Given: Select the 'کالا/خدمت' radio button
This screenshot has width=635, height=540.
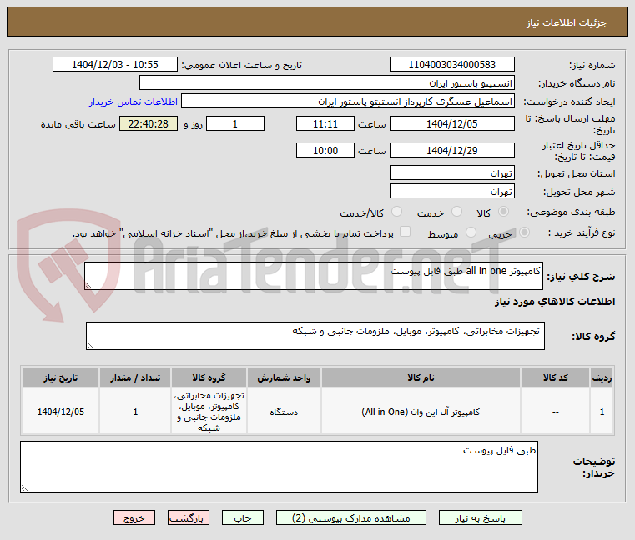Looking at the screenshot, I should coord(397,212).
